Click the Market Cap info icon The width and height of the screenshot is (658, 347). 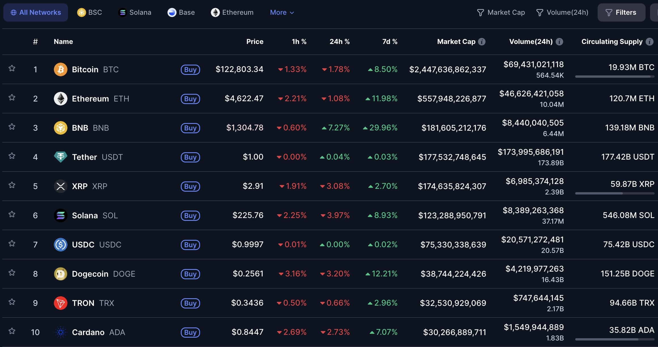click(482, 42)
